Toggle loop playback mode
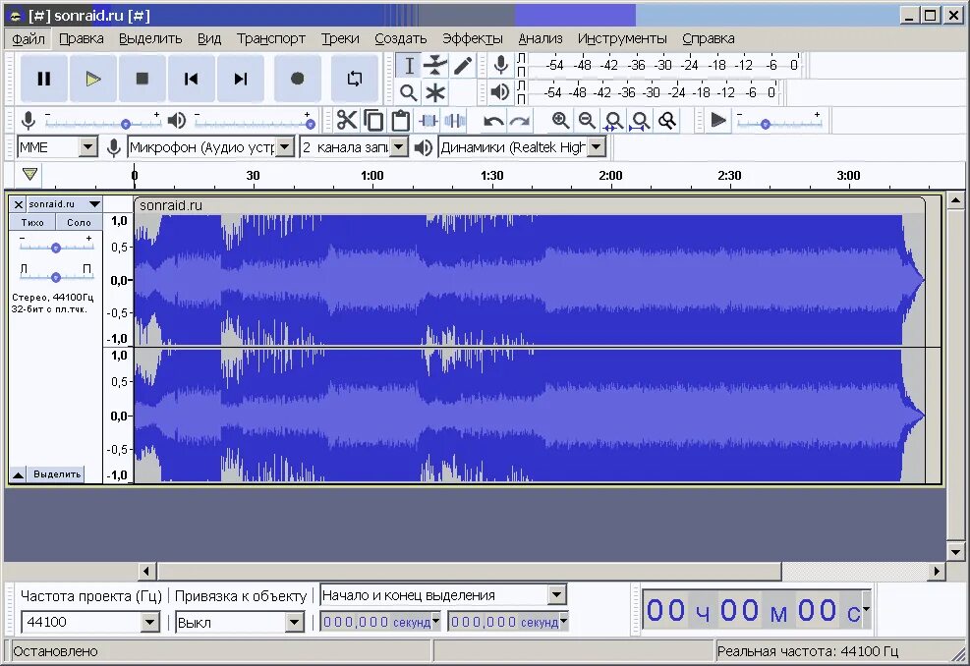This screenshot has width=970, height=666. tap(354, 78)
